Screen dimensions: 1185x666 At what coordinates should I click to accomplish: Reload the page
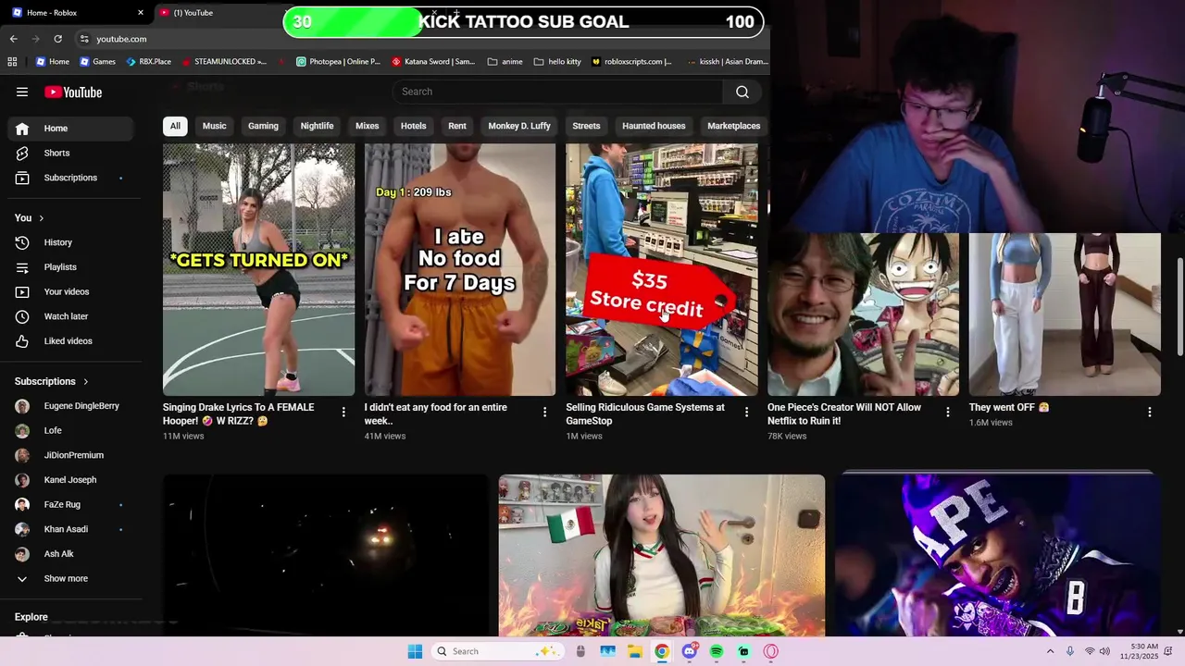pos(57,39)
